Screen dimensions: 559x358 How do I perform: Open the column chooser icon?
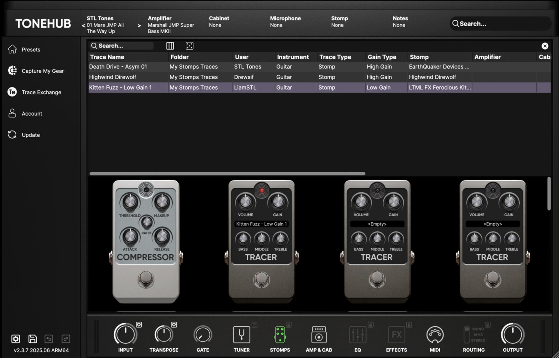(170, 46)
